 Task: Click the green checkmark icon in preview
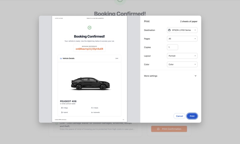tap(90, 27)
